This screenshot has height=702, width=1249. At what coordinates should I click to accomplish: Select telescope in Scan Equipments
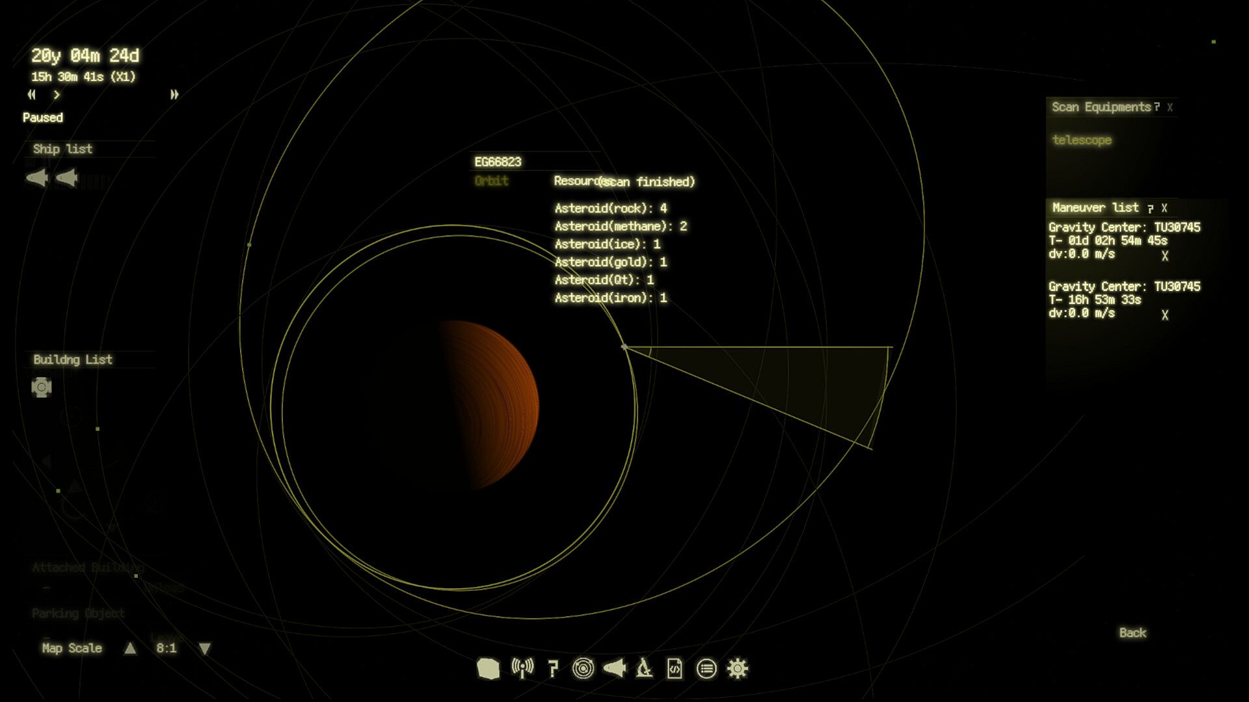[1081, 140]
